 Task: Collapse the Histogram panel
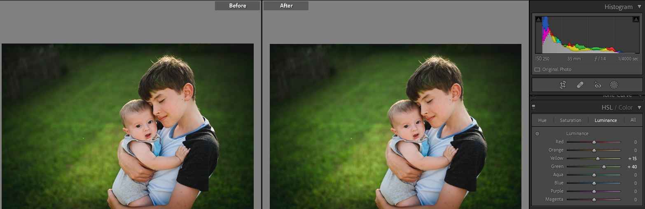639,7
